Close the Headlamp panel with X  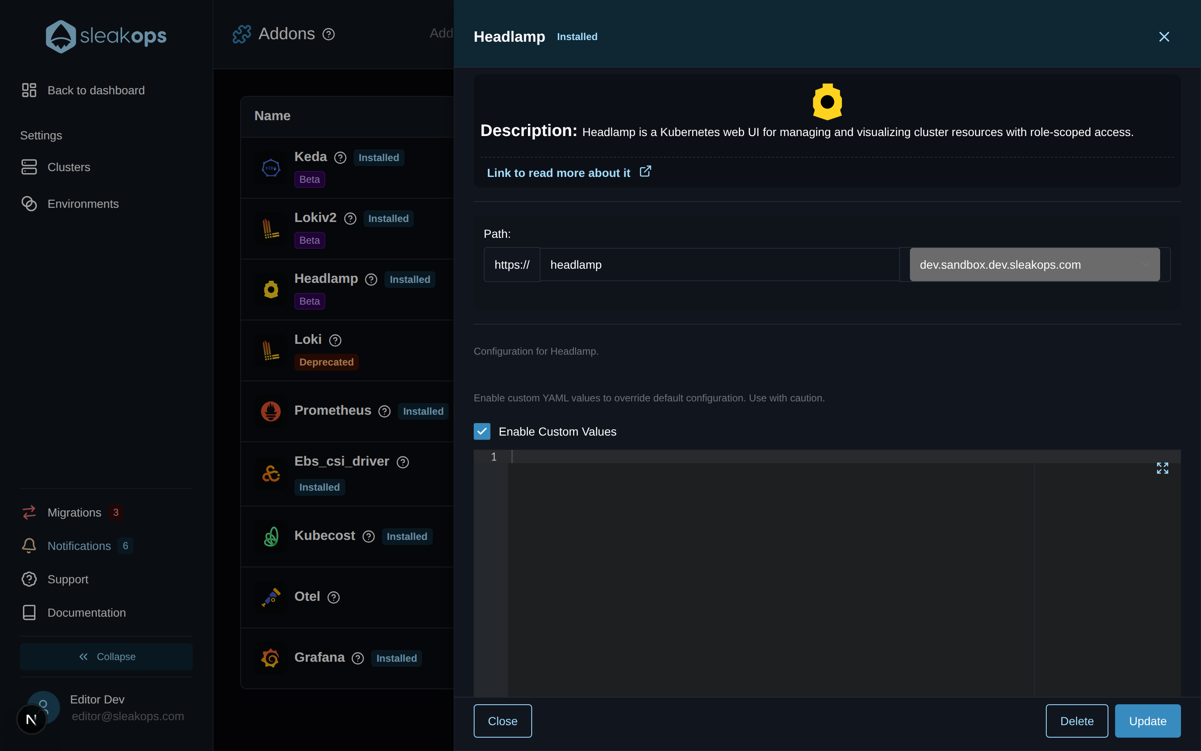click(x=1164, y=37)
